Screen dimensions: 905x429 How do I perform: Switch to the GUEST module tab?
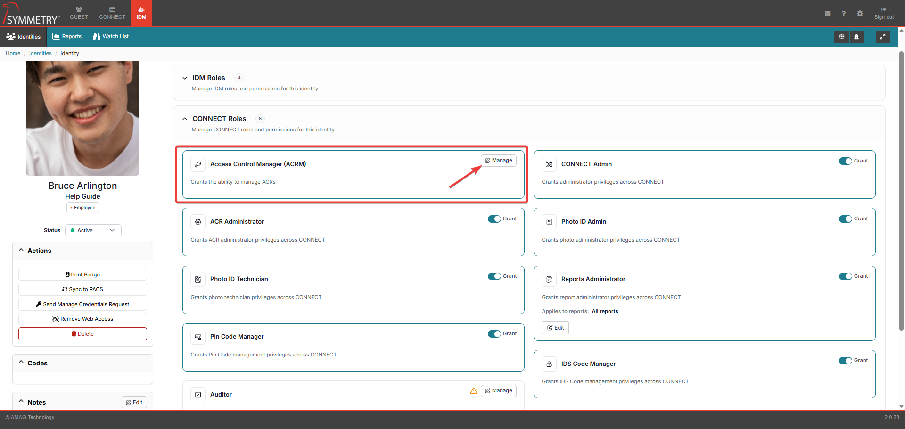click(x=79, y=13)
